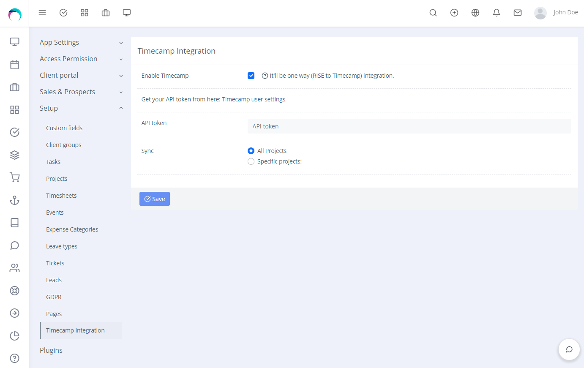584x368 pixels.
Task: Click the Save button
Action: tap(155, 199)
